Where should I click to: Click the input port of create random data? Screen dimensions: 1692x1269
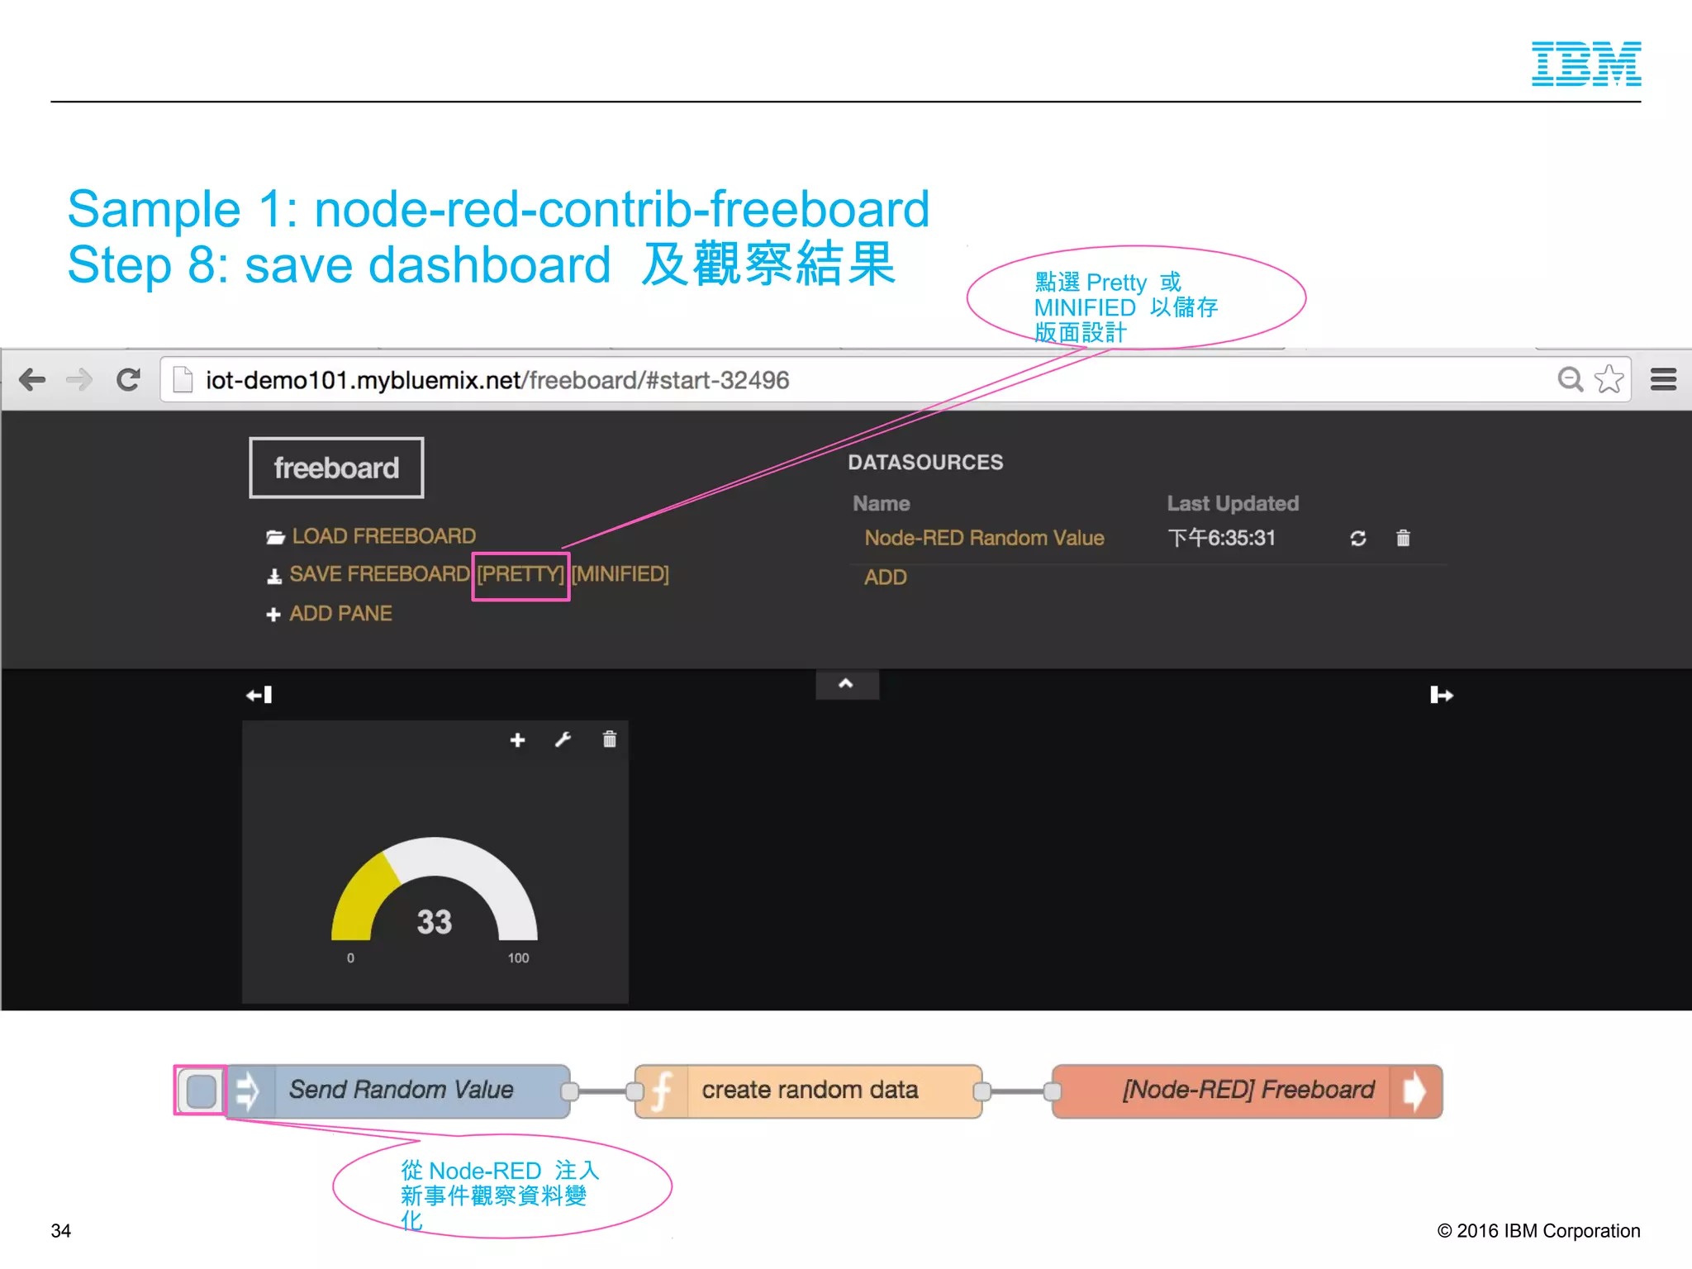pyautogui.click(x=634, y=1091)
